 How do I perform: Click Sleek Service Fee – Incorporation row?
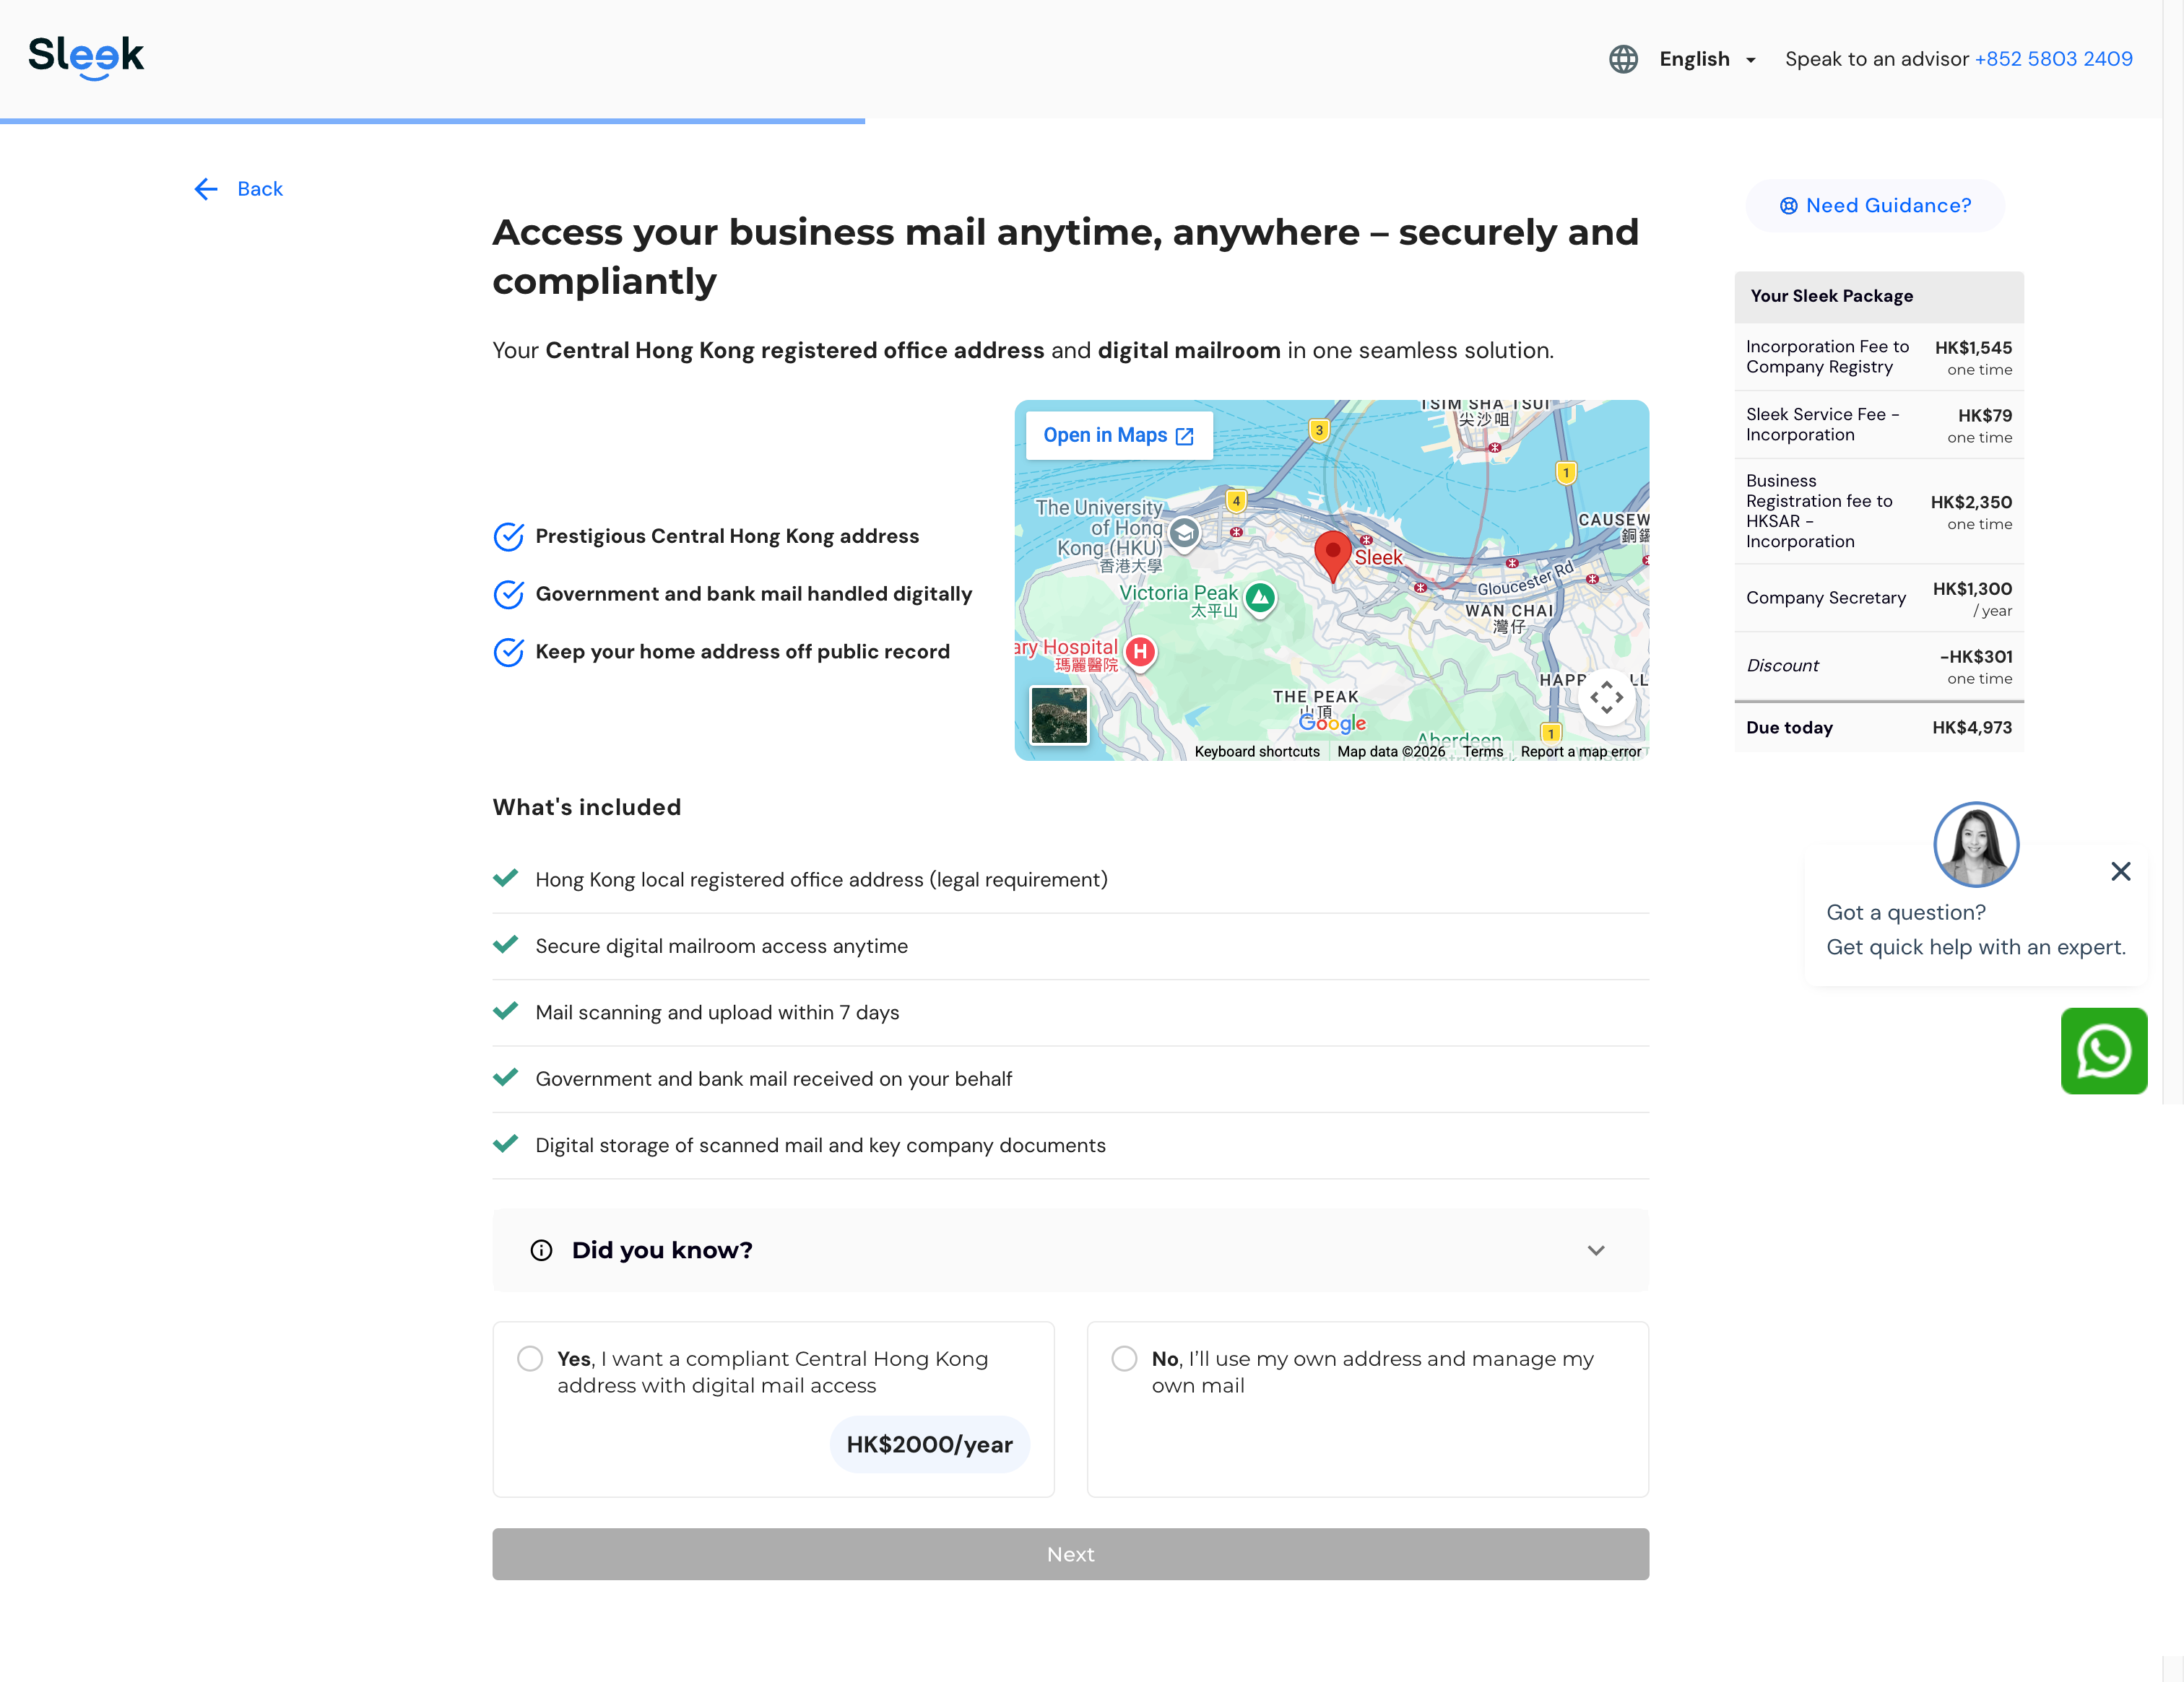click(x=1878, y=424)
